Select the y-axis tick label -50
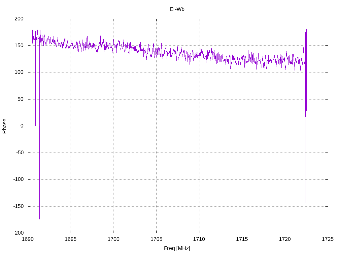The image size is (338, 253). click(x=19, y=153)
